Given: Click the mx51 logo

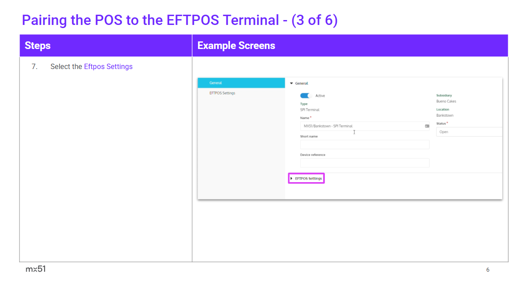Looking at the screenshot, I should point(36,269).
